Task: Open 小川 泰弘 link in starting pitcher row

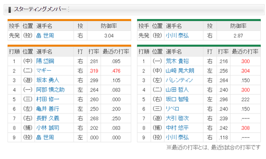Action: coord(177,36)
